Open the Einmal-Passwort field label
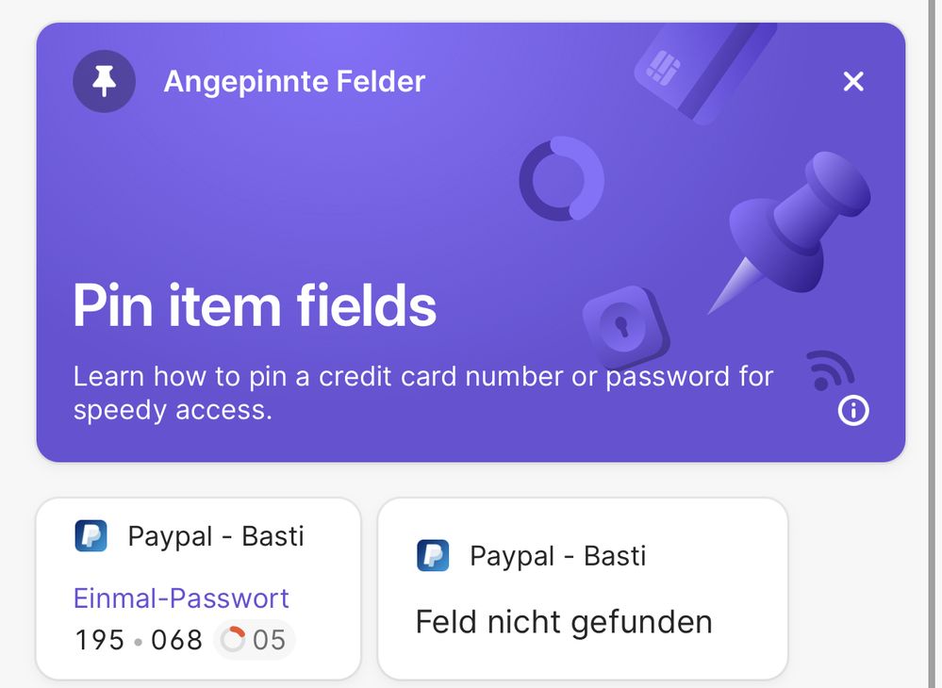The width and height of the screenshot is (942, 688). coord(181,598)
